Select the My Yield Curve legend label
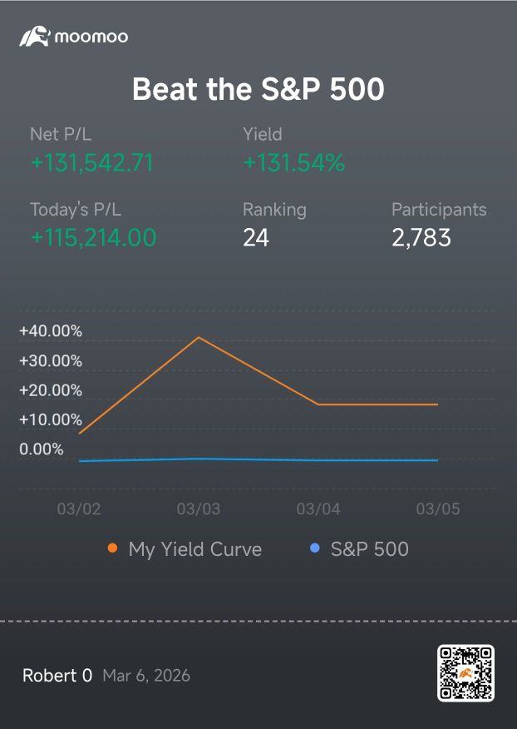Image resolution: width=517 pixels, height=729 pixels. [x=195, y=549]
